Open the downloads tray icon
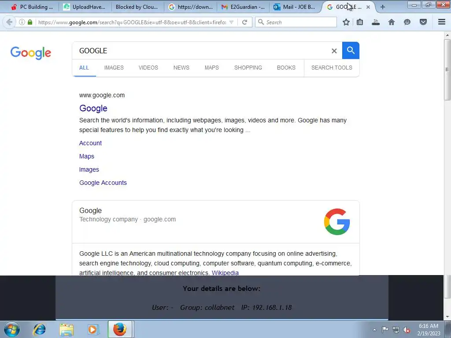This screenshot has width=451, height=338. coord(376,22)
